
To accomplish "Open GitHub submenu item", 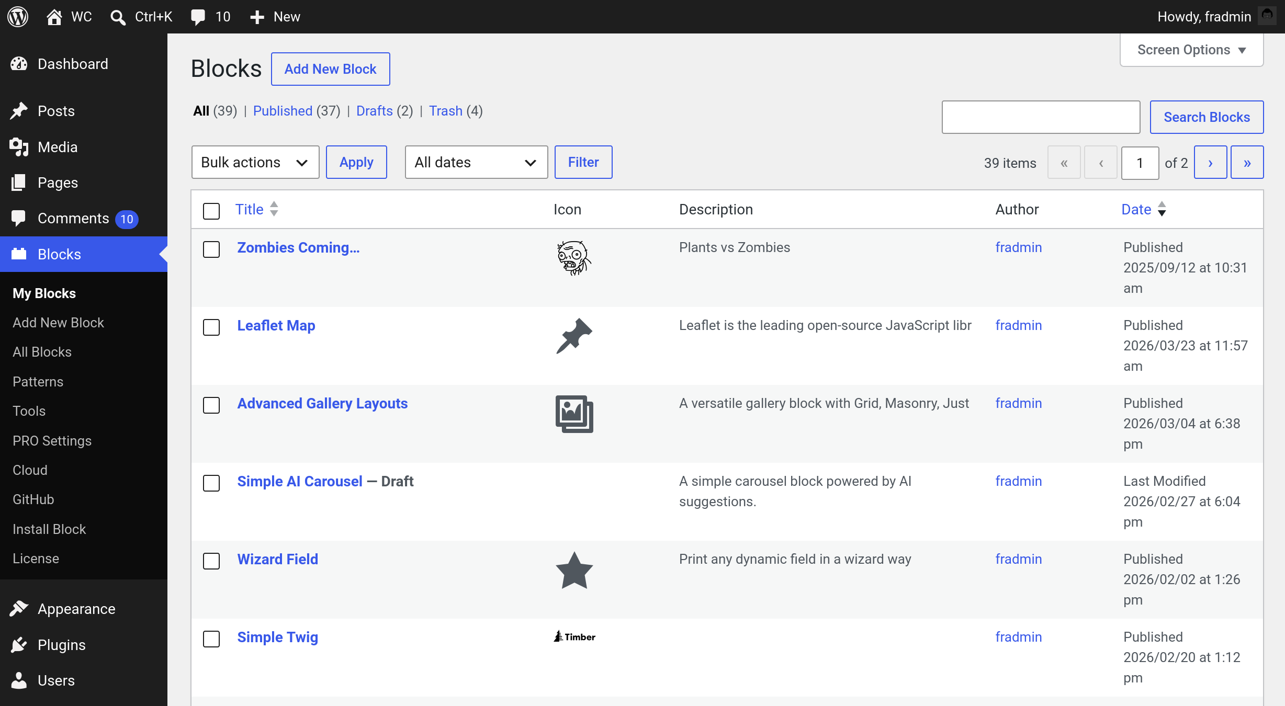I will (x=33, y=499).
